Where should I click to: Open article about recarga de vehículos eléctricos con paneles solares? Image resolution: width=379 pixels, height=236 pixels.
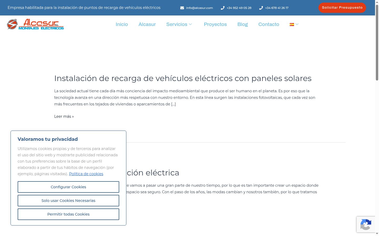pyautogui.click(x=183, y=78)
